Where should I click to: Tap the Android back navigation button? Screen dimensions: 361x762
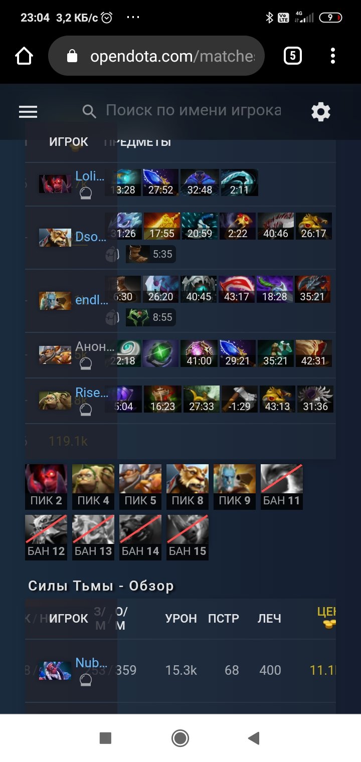(254, 738)
